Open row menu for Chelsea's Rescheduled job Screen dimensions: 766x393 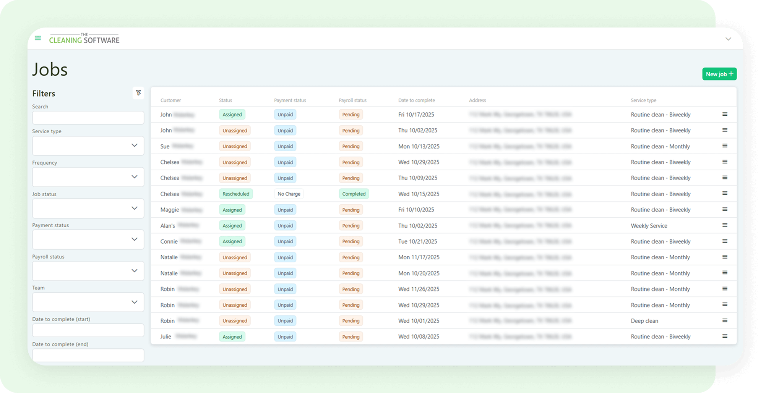pyautogui.click(x=724, y=194)
